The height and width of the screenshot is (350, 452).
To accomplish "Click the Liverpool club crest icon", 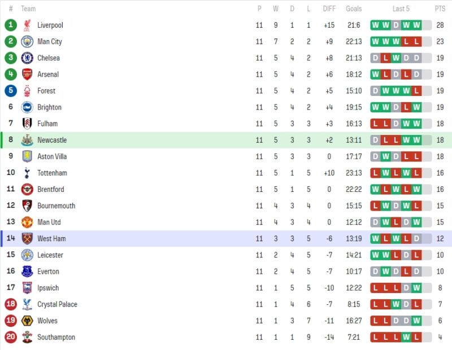I will coord(27,25).
